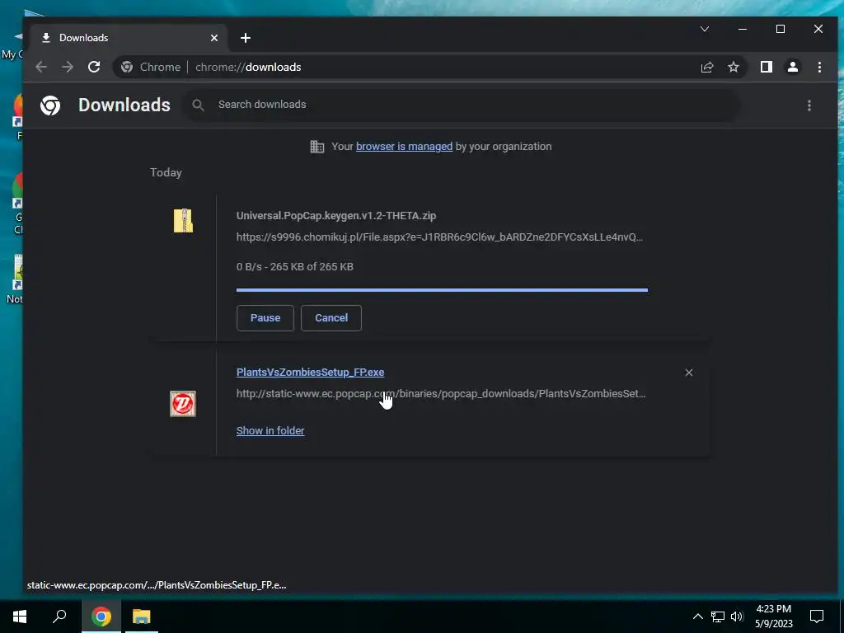844x633 pixels.
Task: Click the Chrome site info chip in address bar
Action: point(152,68)
